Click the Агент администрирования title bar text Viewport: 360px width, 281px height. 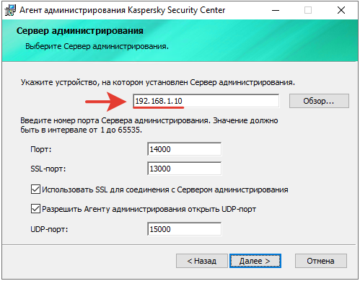(x=123, y=10)
